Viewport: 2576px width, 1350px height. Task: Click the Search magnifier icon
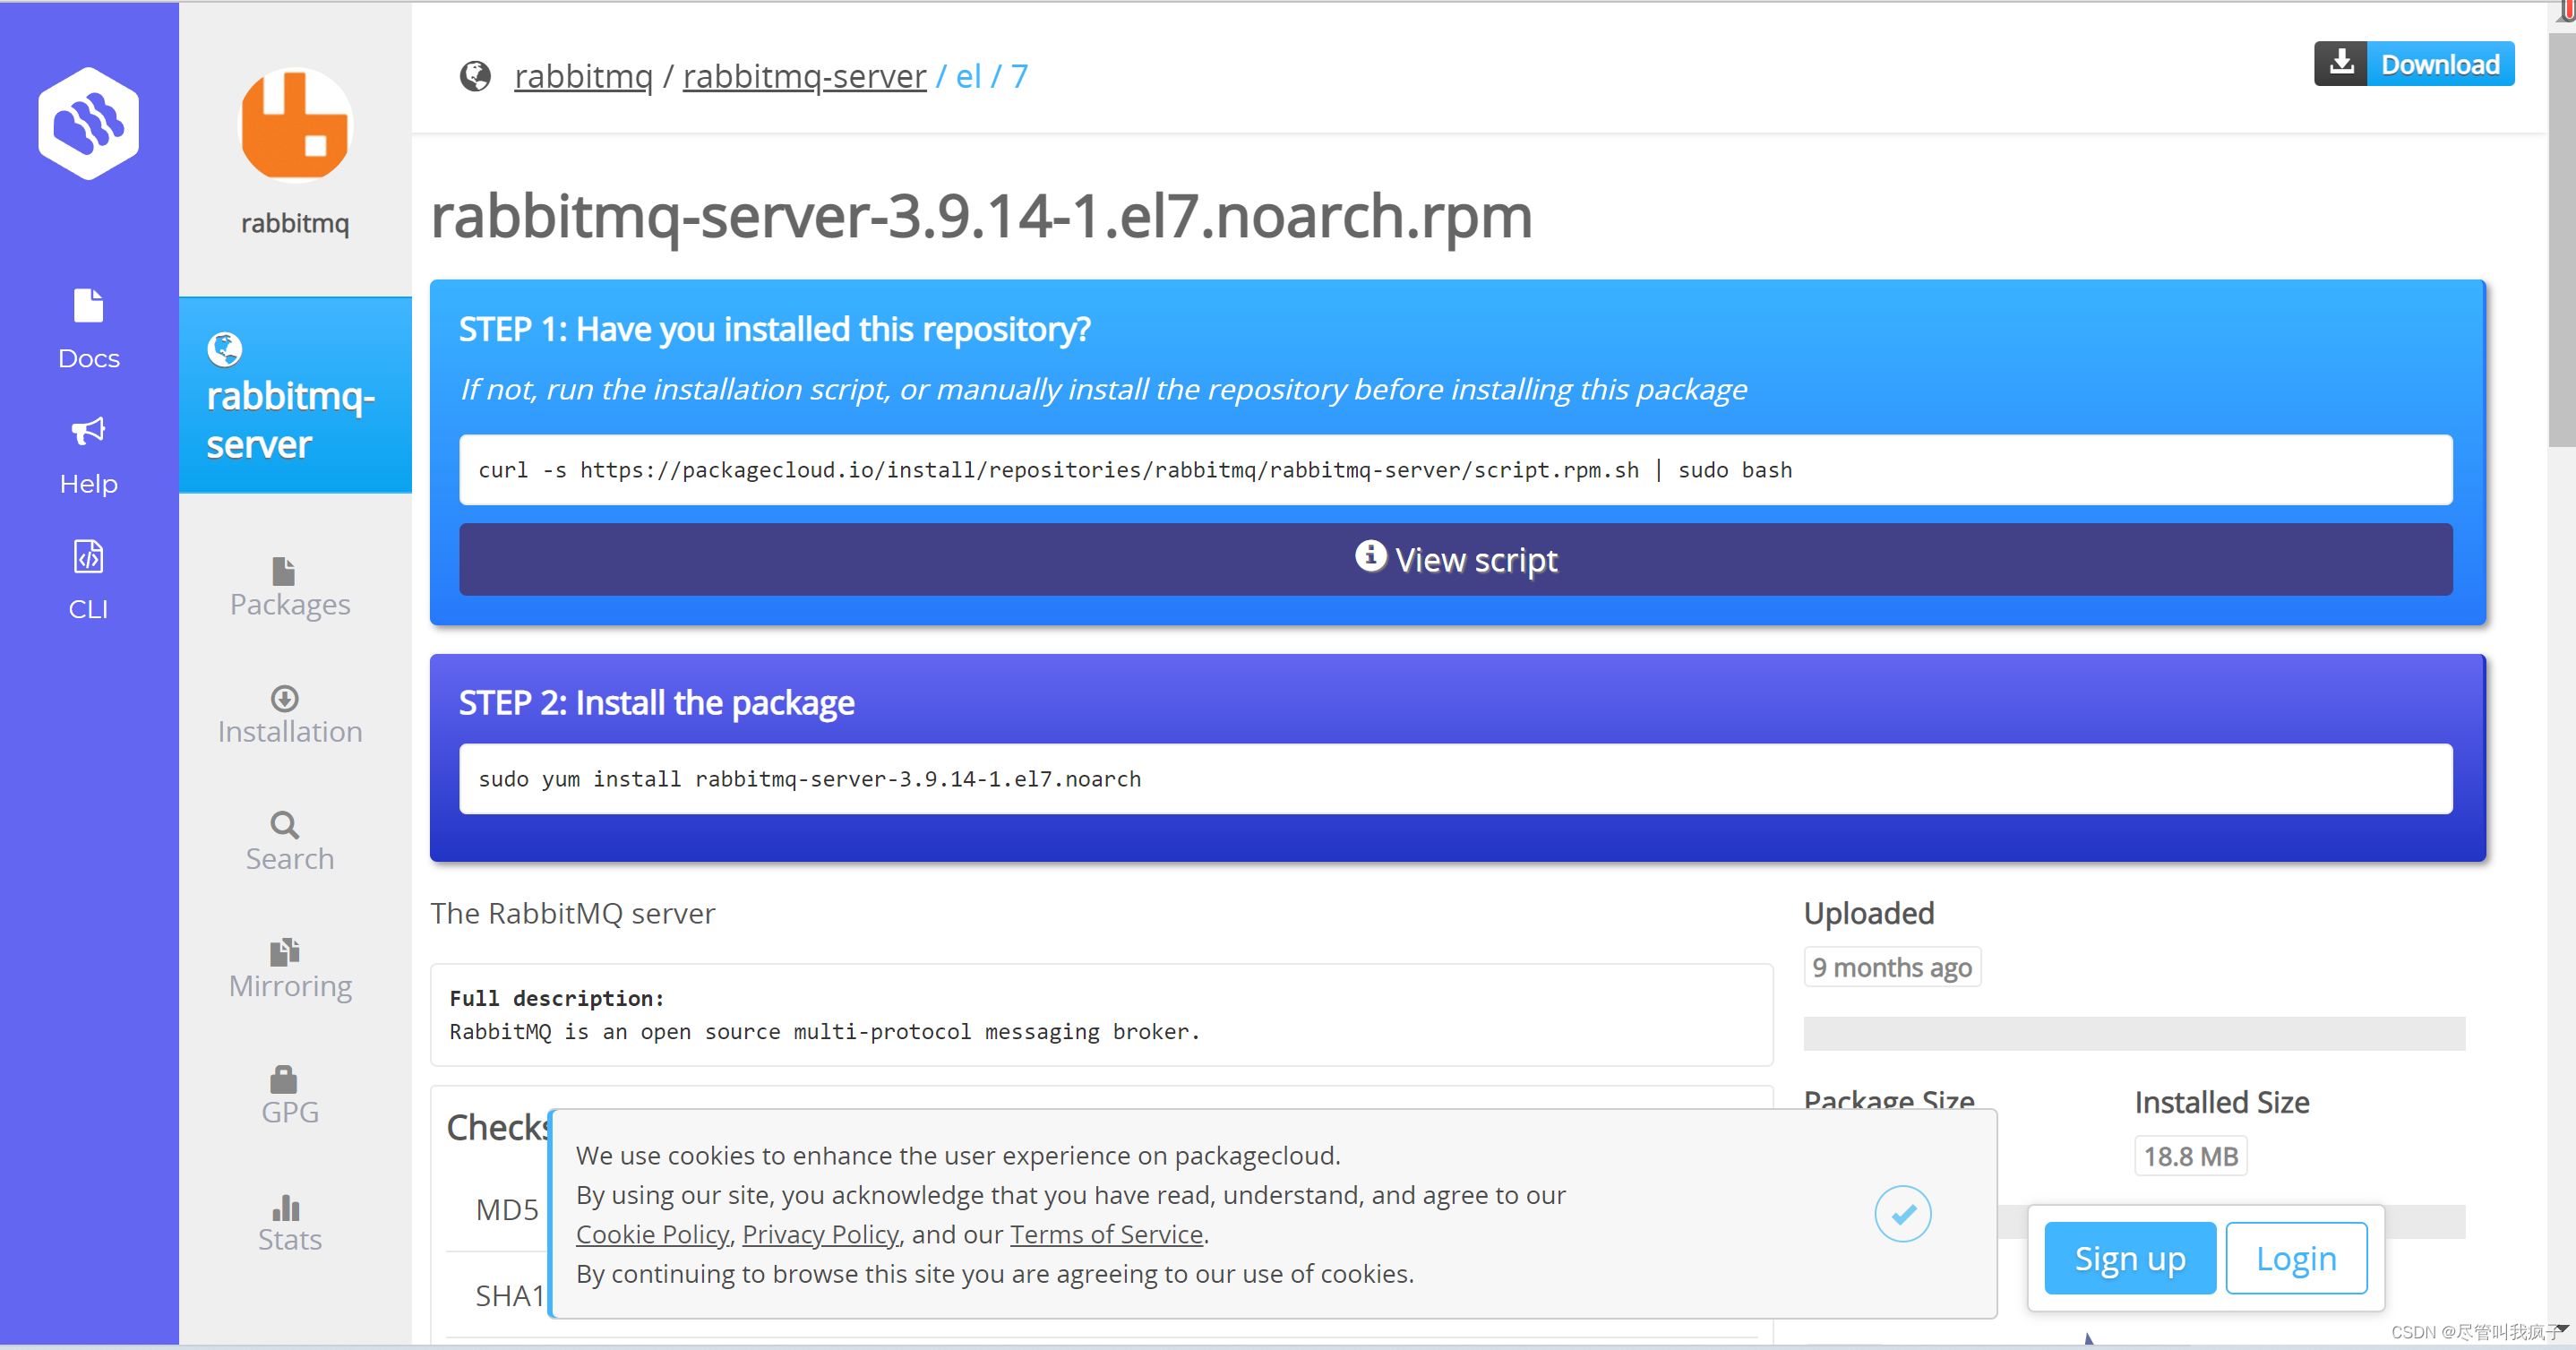click(285, 824)
